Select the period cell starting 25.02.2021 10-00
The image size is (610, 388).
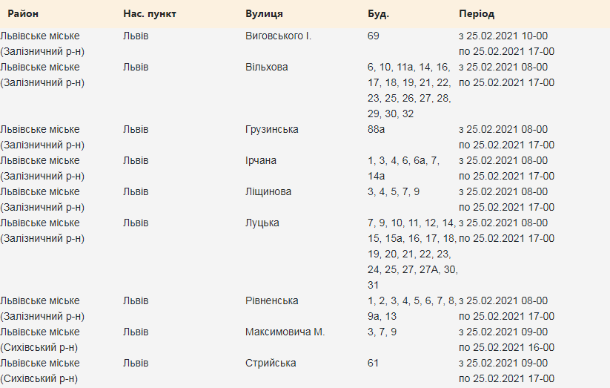coord(506,43)
